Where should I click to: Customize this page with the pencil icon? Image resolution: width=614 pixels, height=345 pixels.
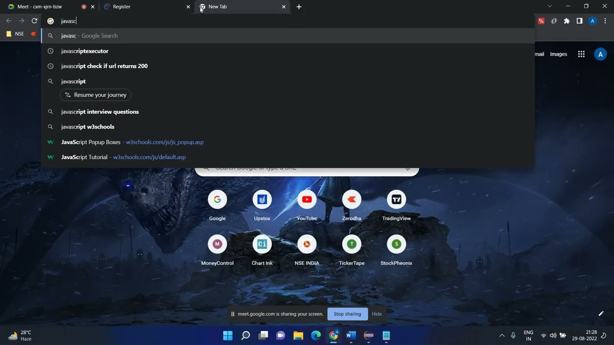pos(601,313)
